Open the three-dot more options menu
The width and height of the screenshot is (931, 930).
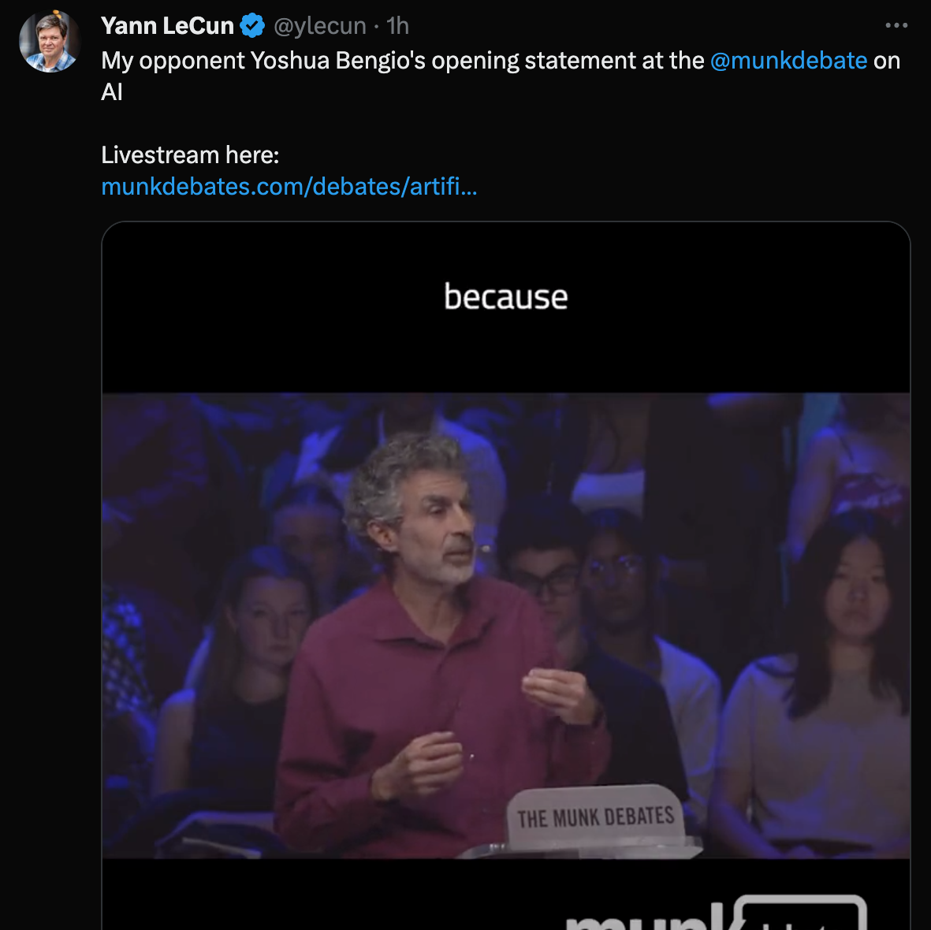pyautogui.click(x=896, y=25)
